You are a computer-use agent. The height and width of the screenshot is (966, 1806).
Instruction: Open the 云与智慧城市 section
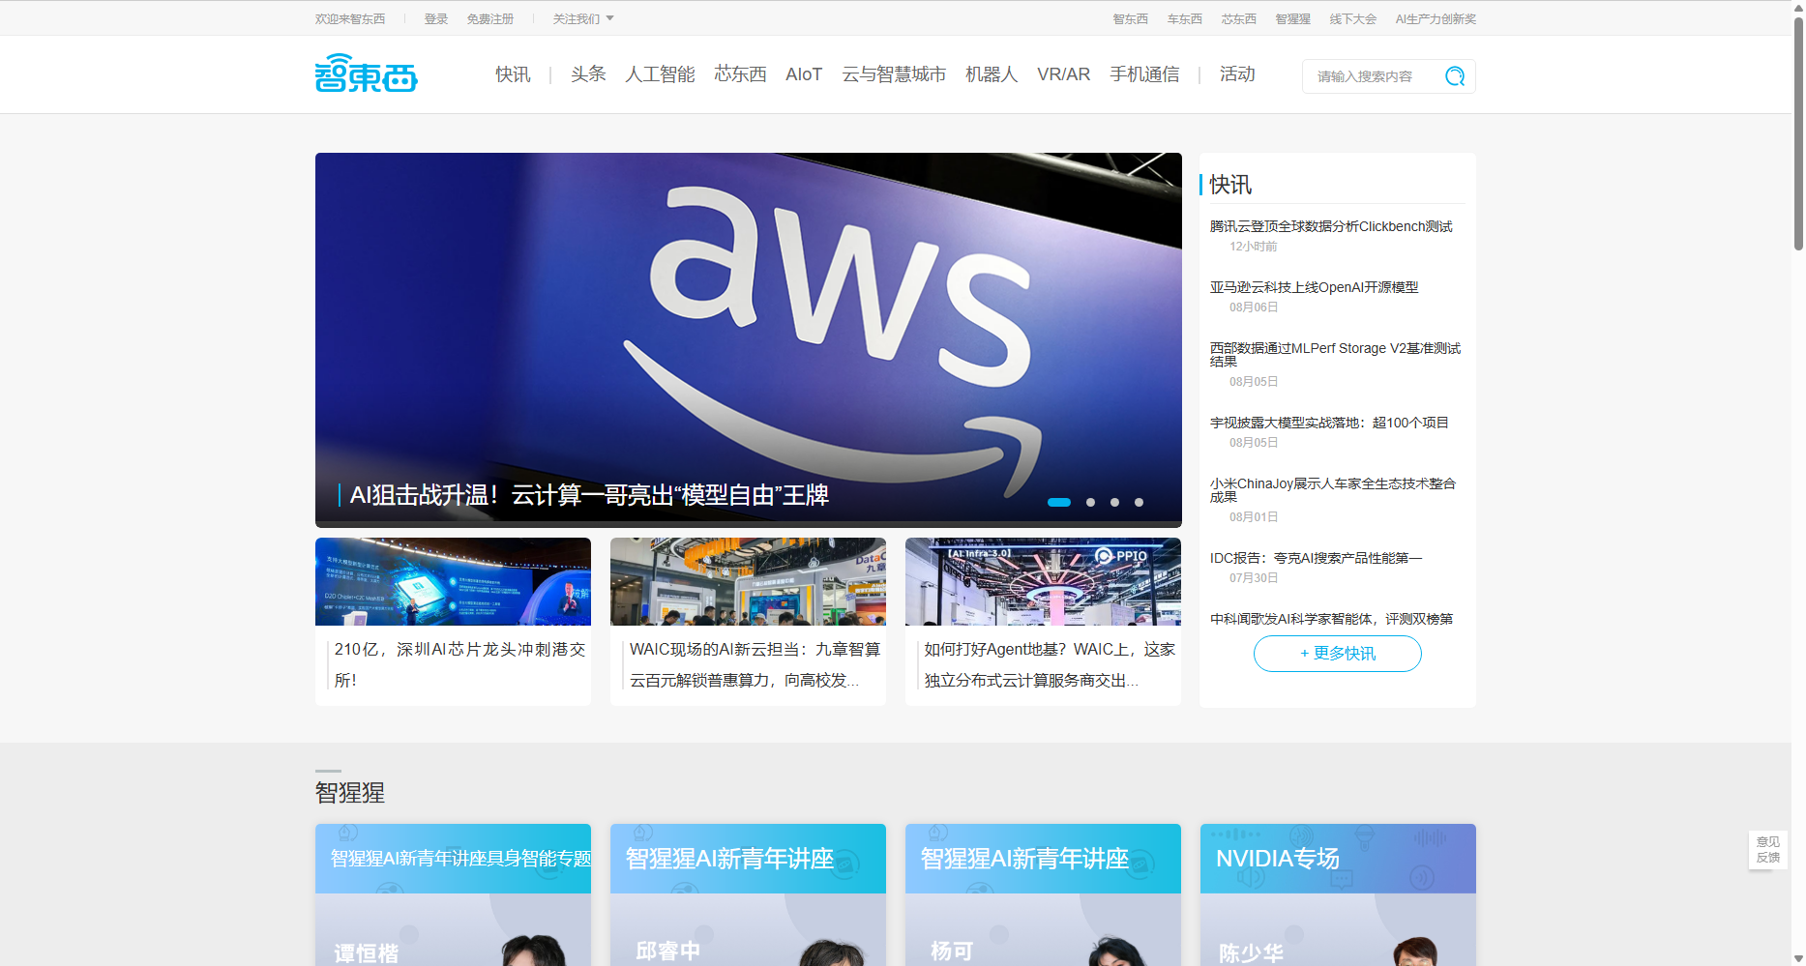894,74
